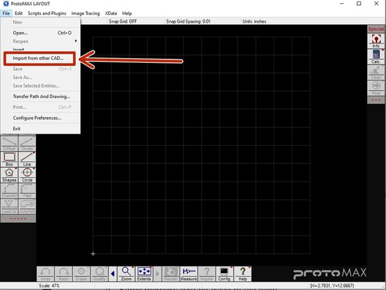Select the Line drawing tool
The height and width of the screenshot is (290, 386).
(27, 159)
